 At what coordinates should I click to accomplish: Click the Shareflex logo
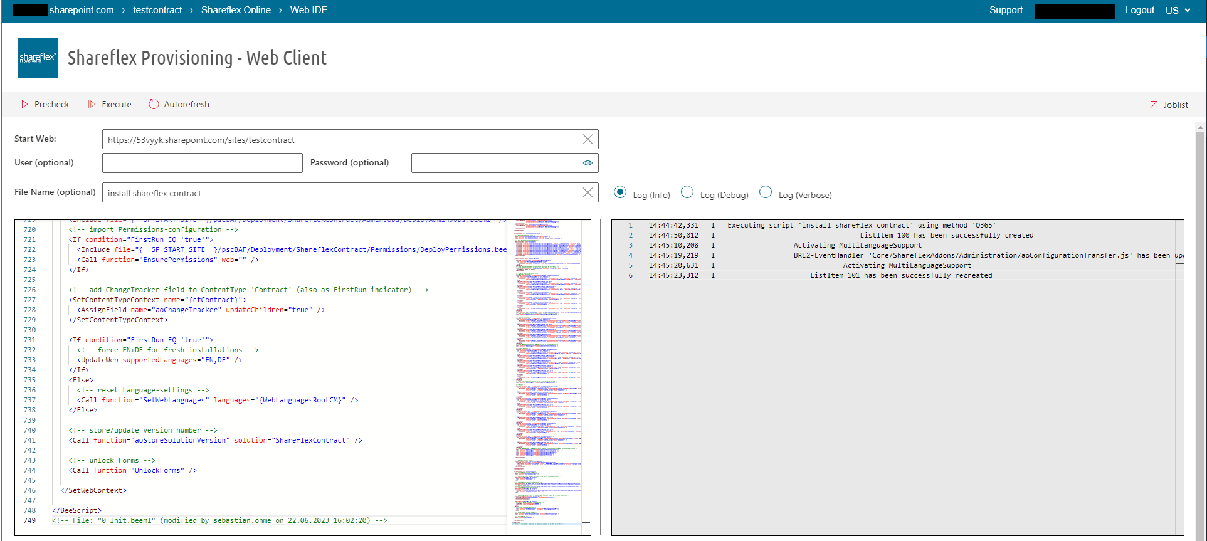(38, 58)
